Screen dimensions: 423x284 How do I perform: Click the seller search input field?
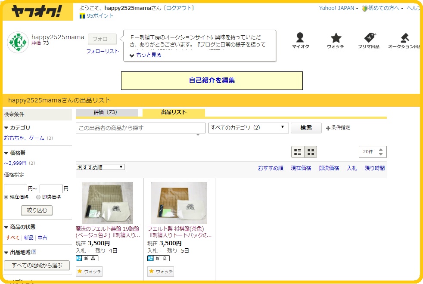tap(140, 128)
